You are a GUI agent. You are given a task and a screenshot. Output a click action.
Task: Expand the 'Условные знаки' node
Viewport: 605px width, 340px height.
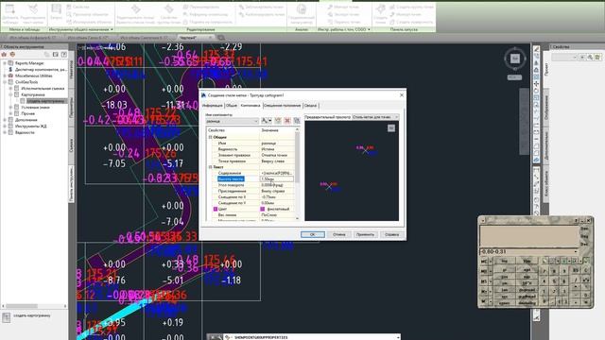click(10, 107)
